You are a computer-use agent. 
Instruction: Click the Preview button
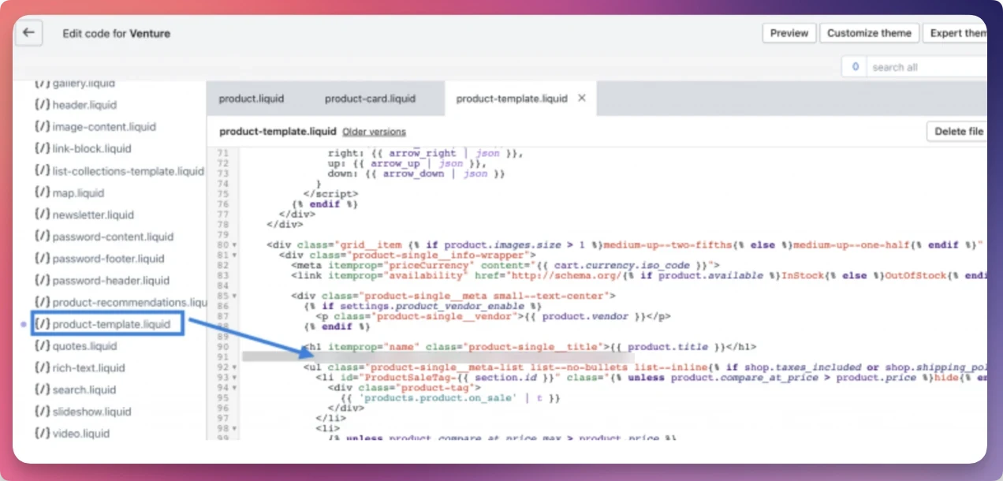(x=789, y=33)
